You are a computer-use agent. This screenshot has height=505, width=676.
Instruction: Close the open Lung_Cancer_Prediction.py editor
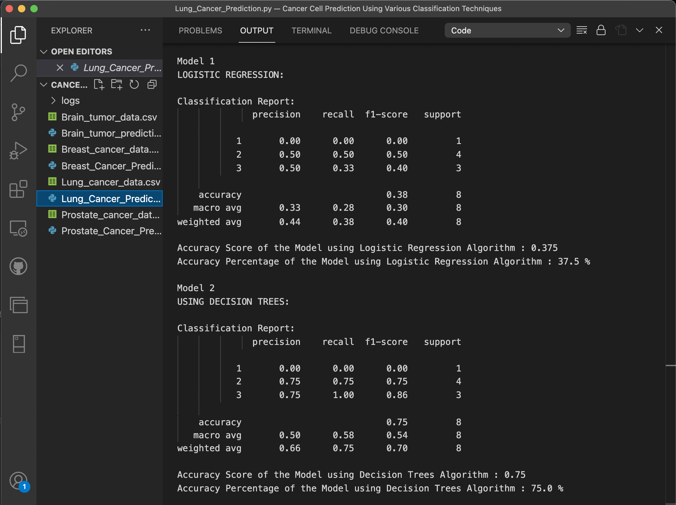(x=60, y=68)
